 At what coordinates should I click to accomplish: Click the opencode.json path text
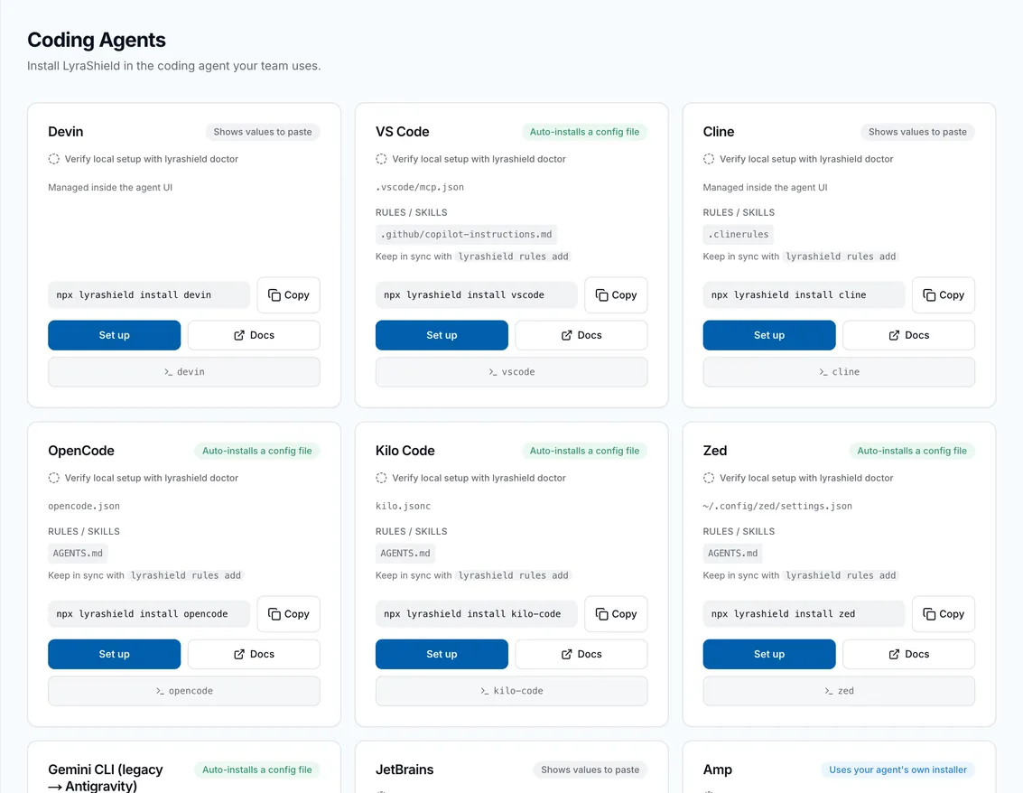tap(84, 507)
